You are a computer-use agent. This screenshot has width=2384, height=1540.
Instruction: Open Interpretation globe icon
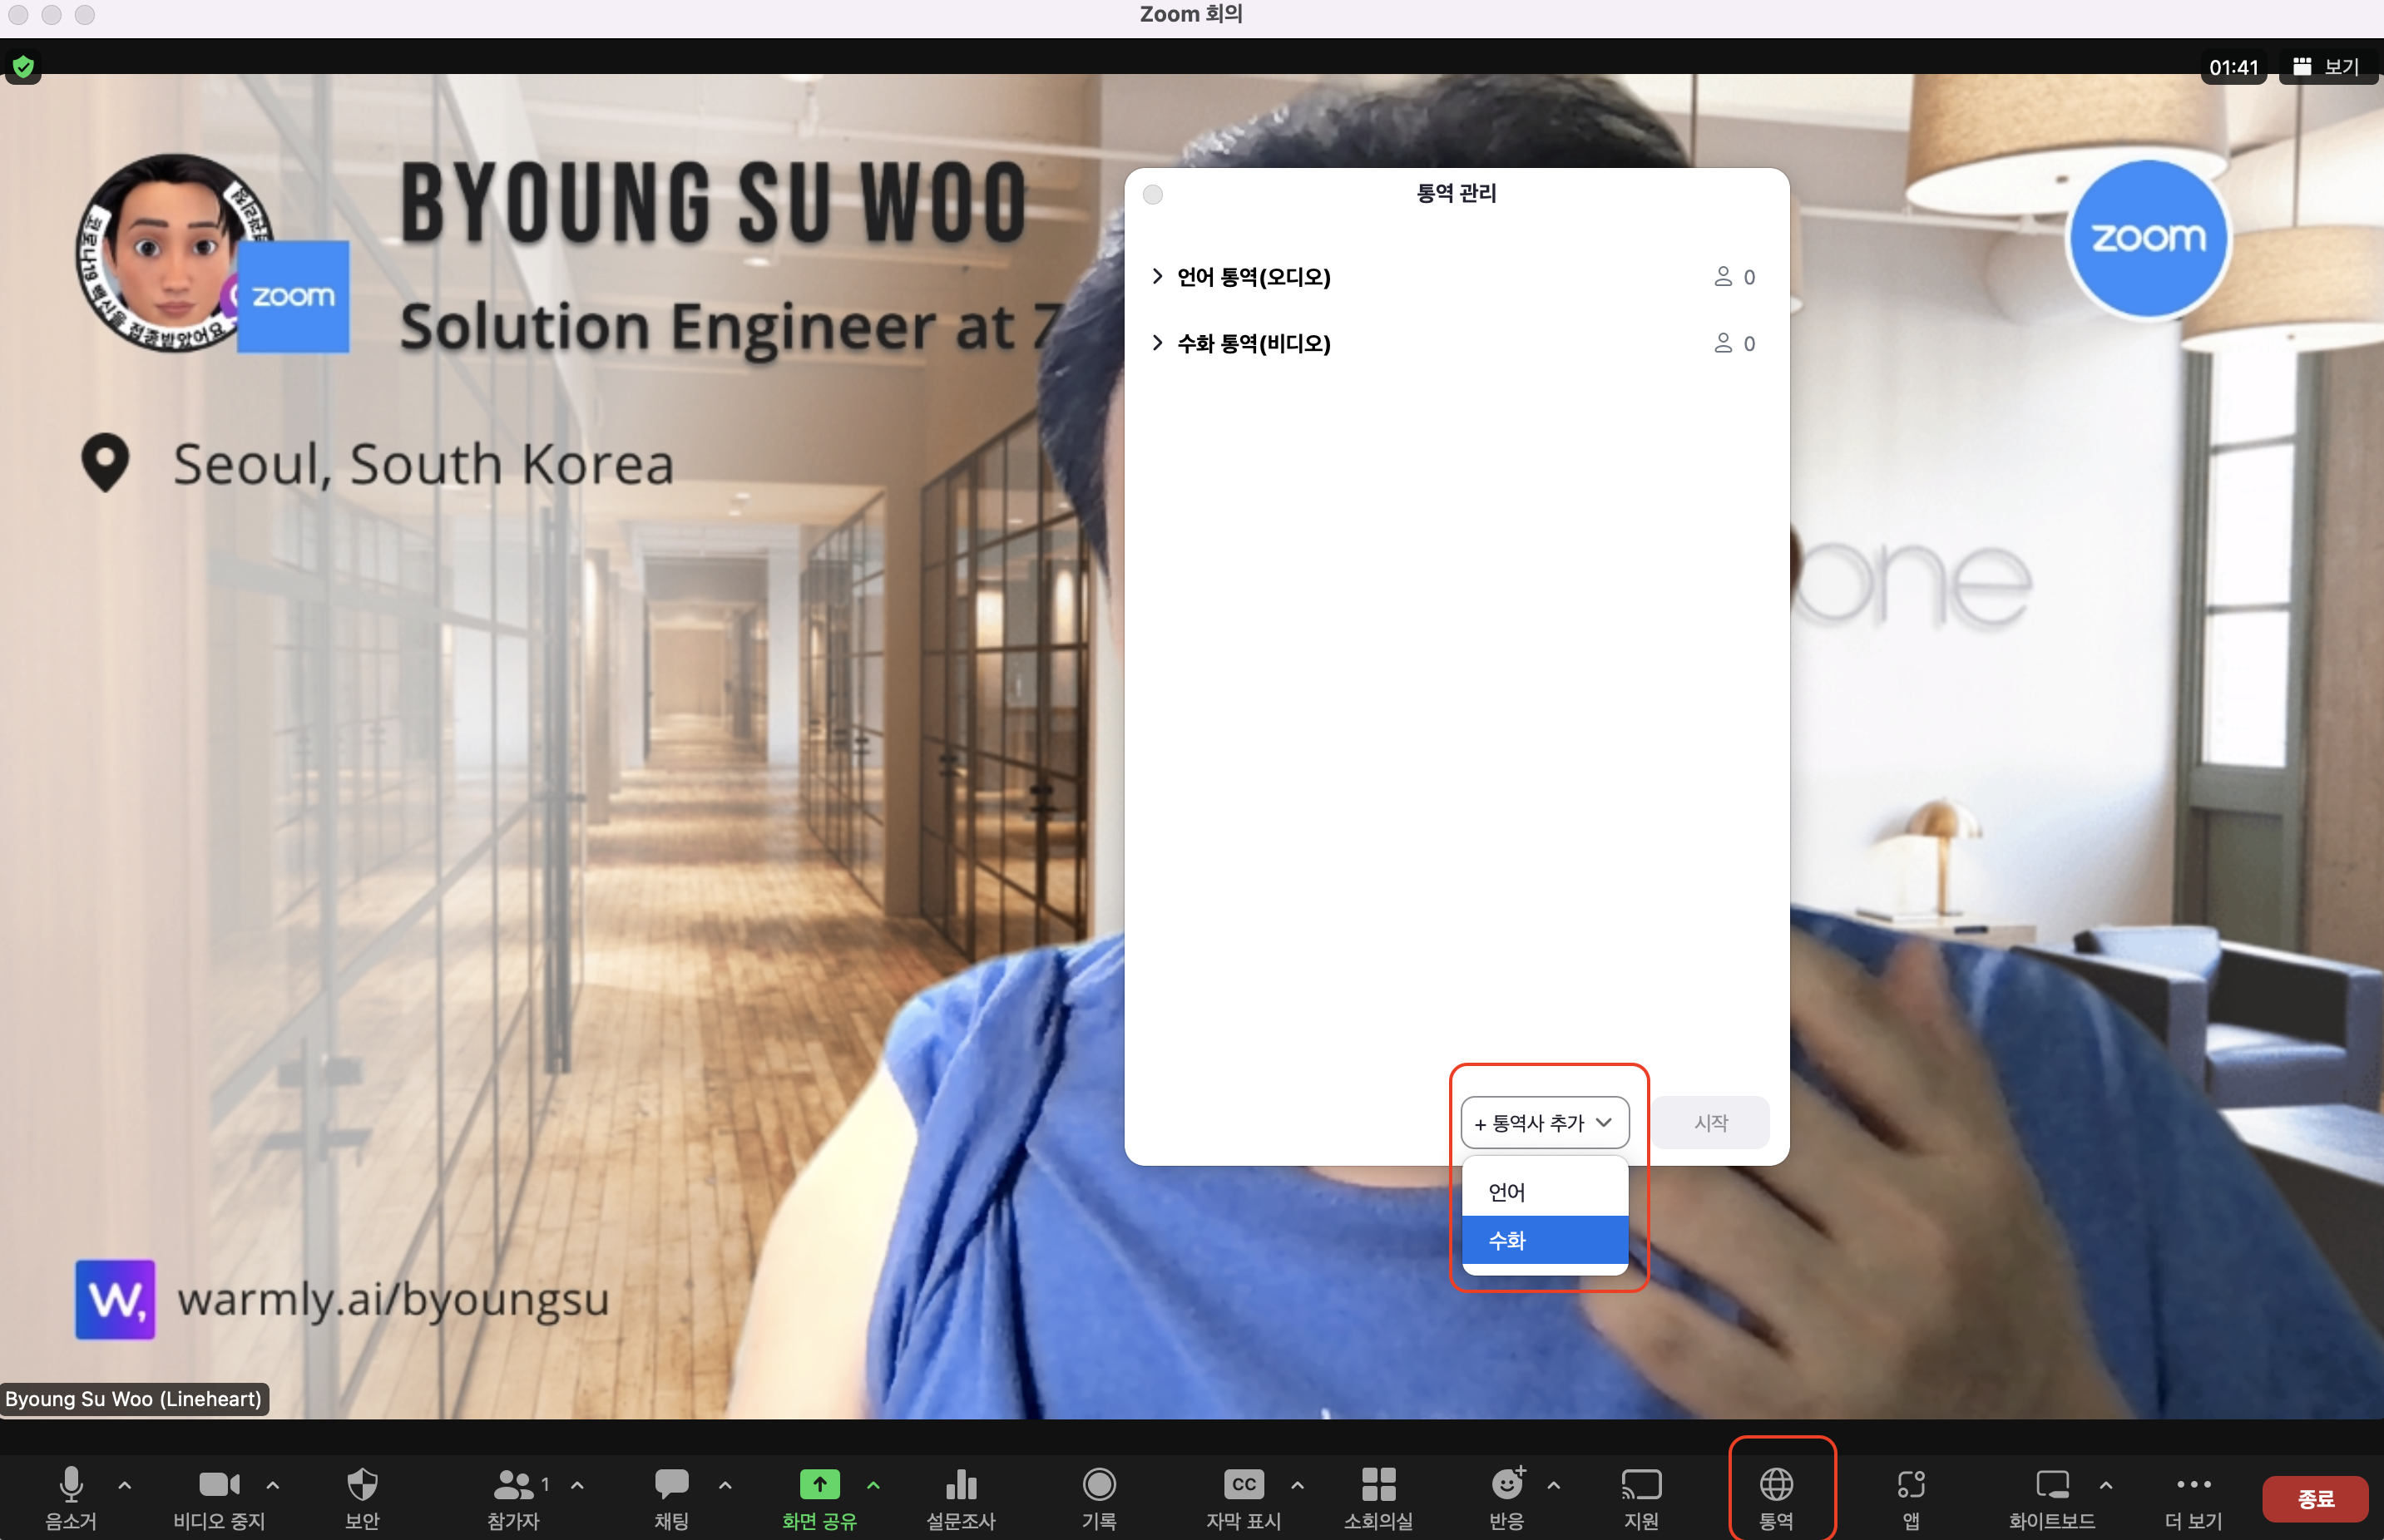pos(1776,1484)
